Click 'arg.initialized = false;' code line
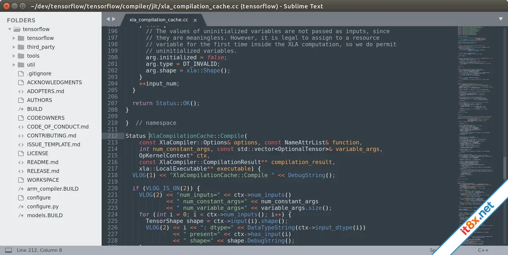The height and width of the screenshot is (255, 508). click(186, 57)
